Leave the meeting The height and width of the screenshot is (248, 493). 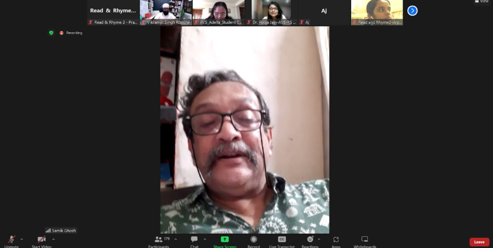pos(479,242)
